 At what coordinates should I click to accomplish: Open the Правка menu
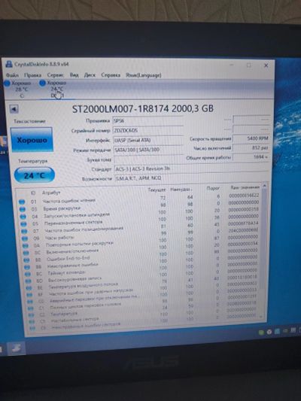[x=33, y=75]
